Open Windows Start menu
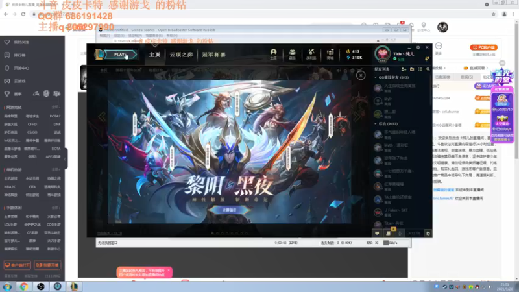 coord(7,287)
